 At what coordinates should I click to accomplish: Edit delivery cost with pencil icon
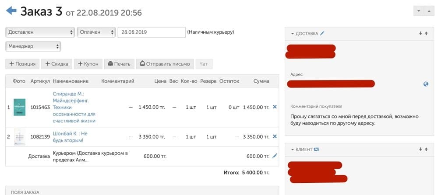[x=275, y=156]
